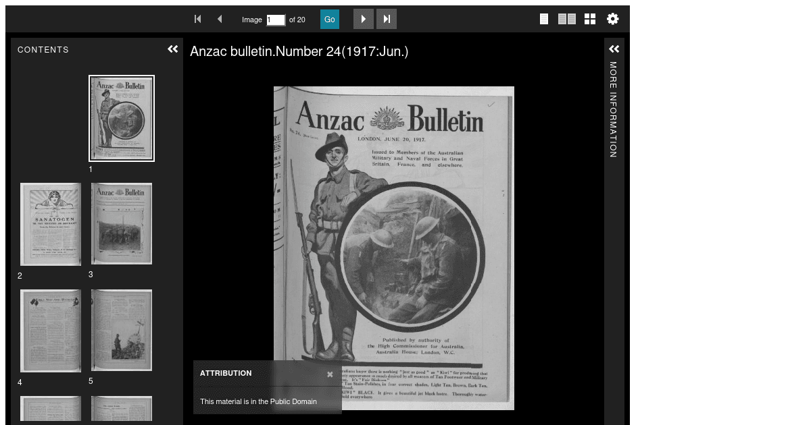The height and width of the screenshot is (425, 811).
Task: Select thumbnail 4 in contents
Action: (x=51, y=331)
